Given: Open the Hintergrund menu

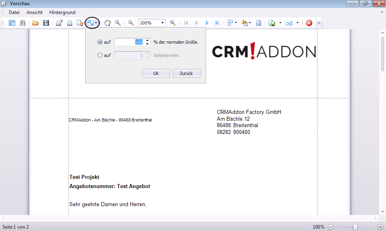Looking at the screenshot, I should click(x=62, y=12).
